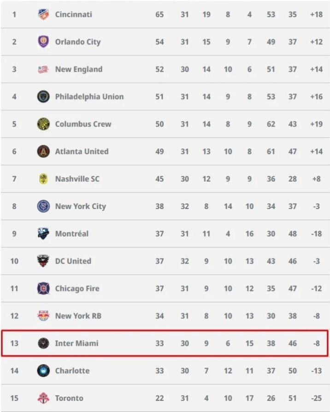Viewport: 330px width, 412px height.
Task: Select the New York RB logo
Action: pyautogui.click(x=43, y=316)
